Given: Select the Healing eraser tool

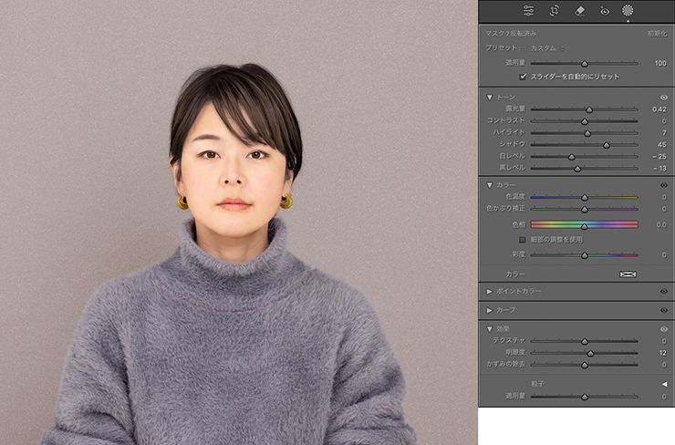Looking at the screenshot, I should click(x=579, y=11).
